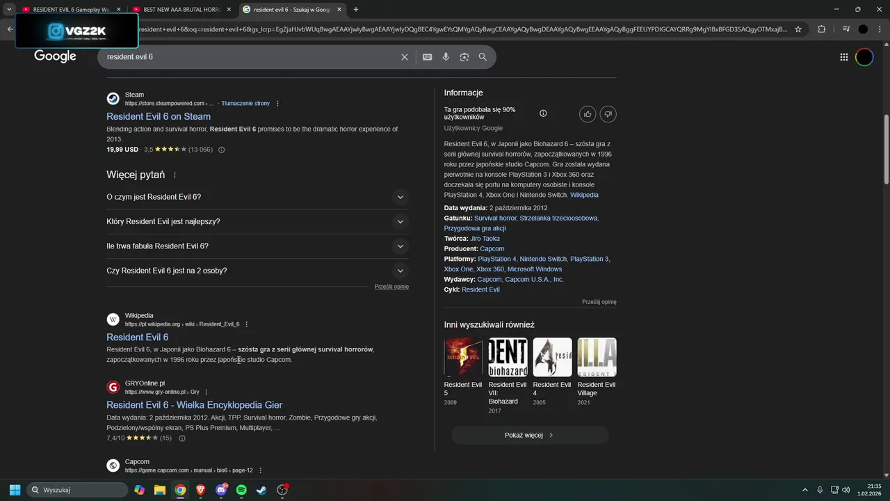Image resolution: width=890 pixels, height=501 pixels.
Task: Open more options for the GRYOnline.pl result
Action: pos(206,392)
